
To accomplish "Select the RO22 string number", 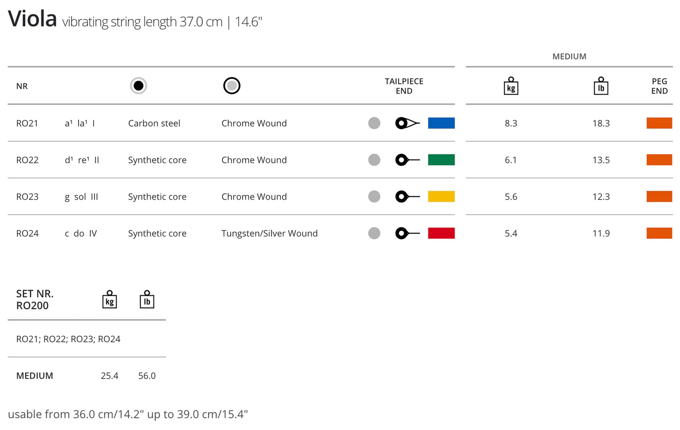I will [x=27, y=160].
